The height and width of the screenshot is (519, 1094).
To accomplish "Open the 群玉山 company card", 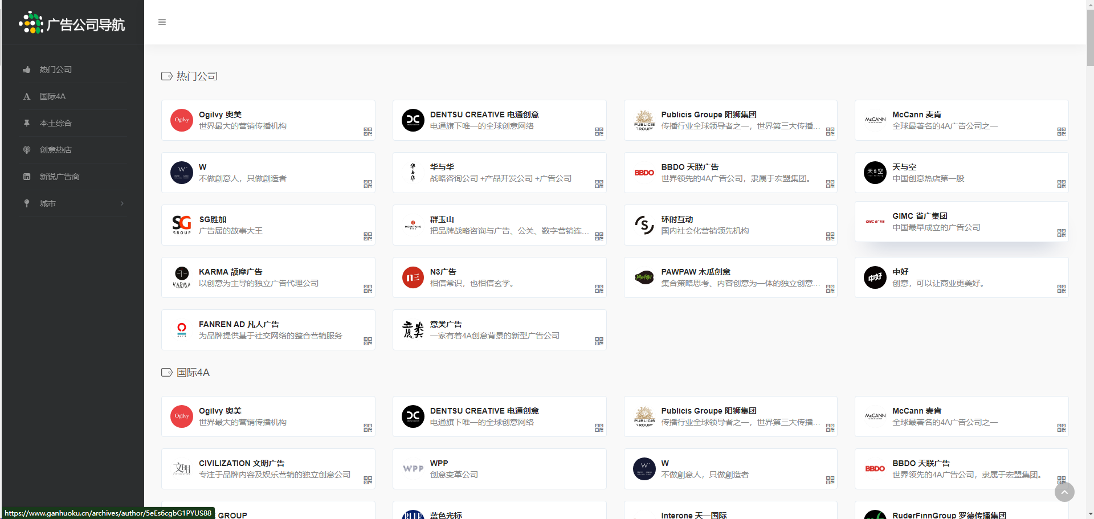I will click(x=500, y=225).
